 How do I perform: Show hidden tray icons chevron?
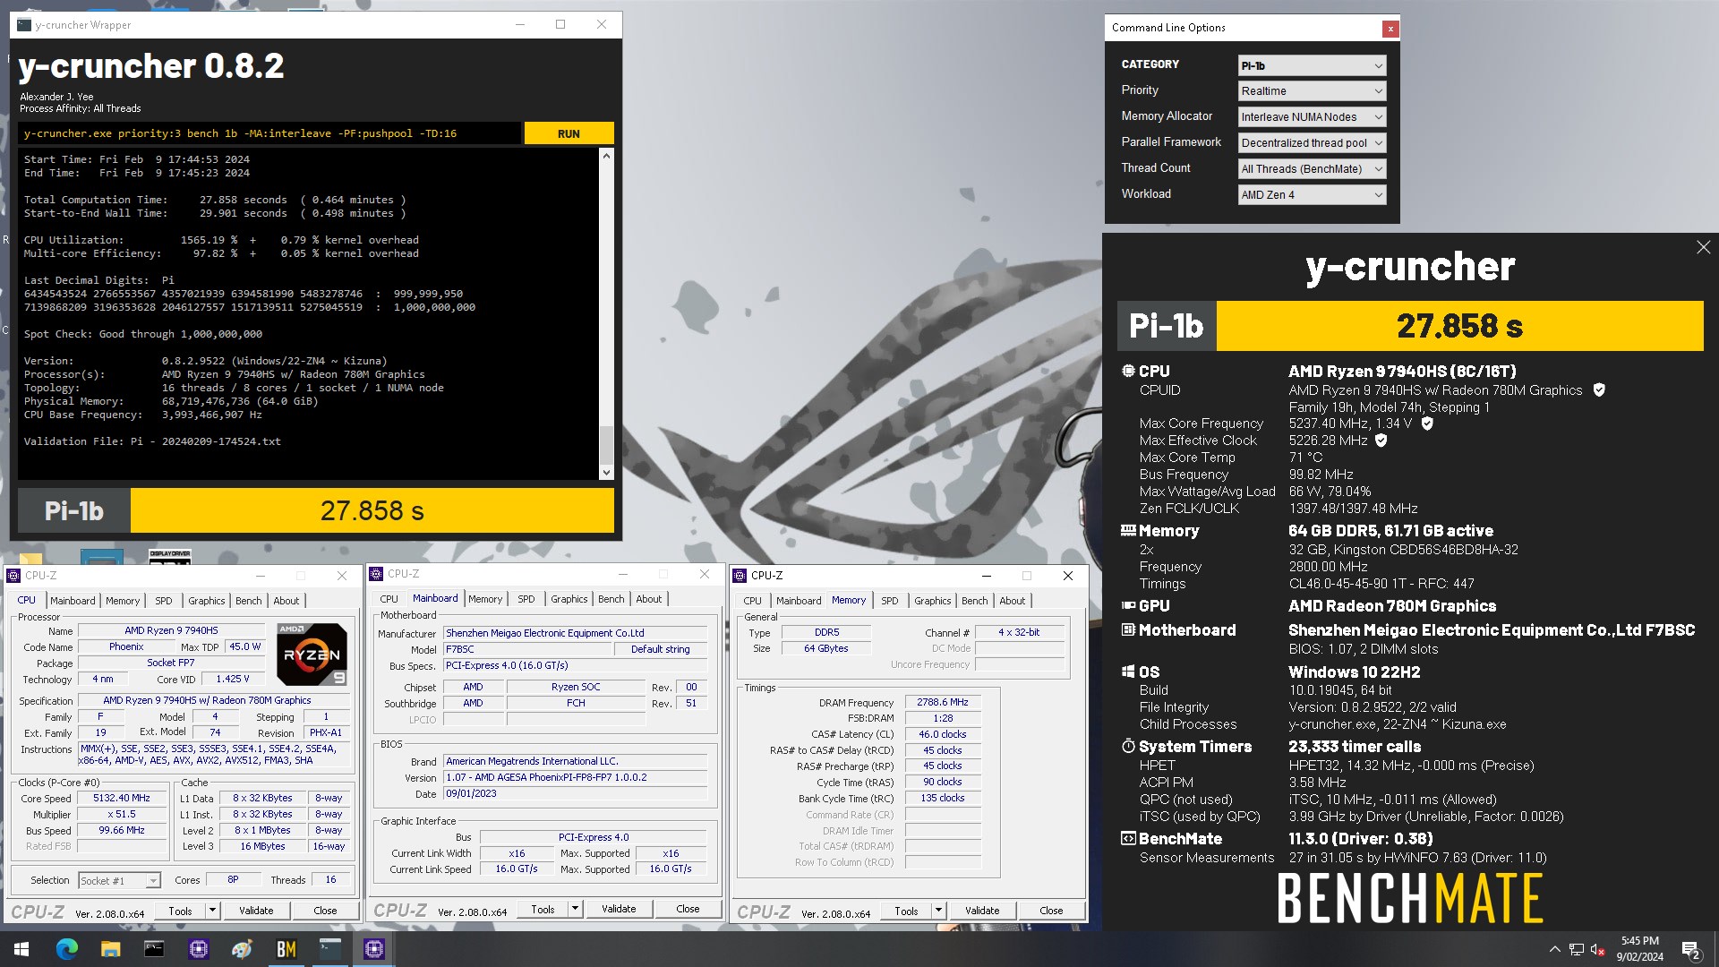click(1554, 949)
